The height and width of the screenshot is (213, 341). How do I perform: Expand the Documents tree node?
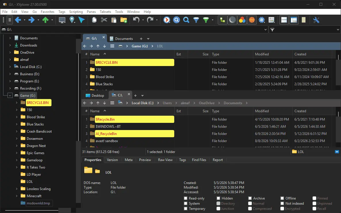[x=10, y=38]
